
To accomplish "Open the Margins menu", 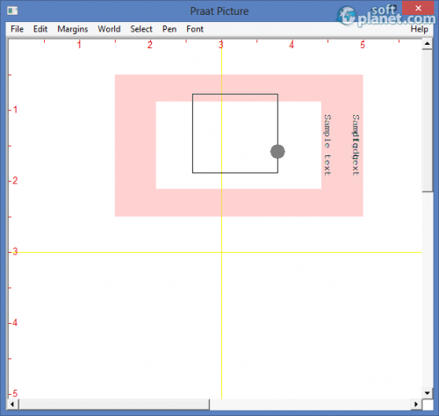I will pyautogui.click(x=73, y=29).
